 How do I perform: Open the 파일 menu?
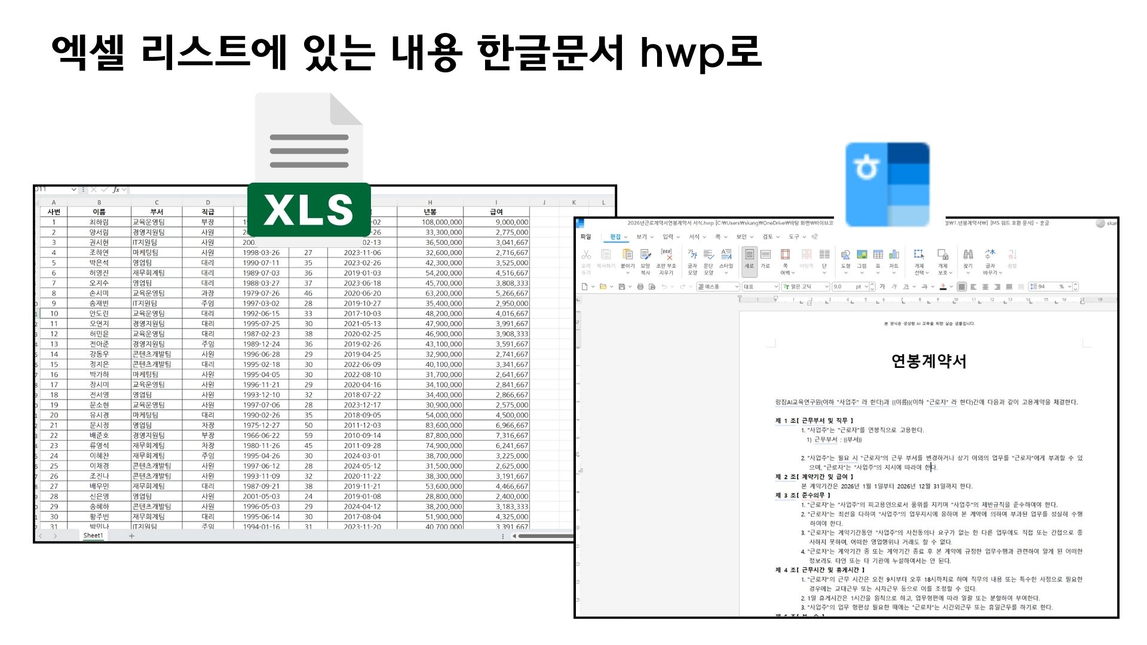pyautogui.click(x=585, y=237)
